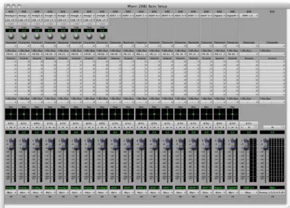Open the Line +4 level dropdown on Analog 1
The image size is (290, 208).
tap(11, 20)
